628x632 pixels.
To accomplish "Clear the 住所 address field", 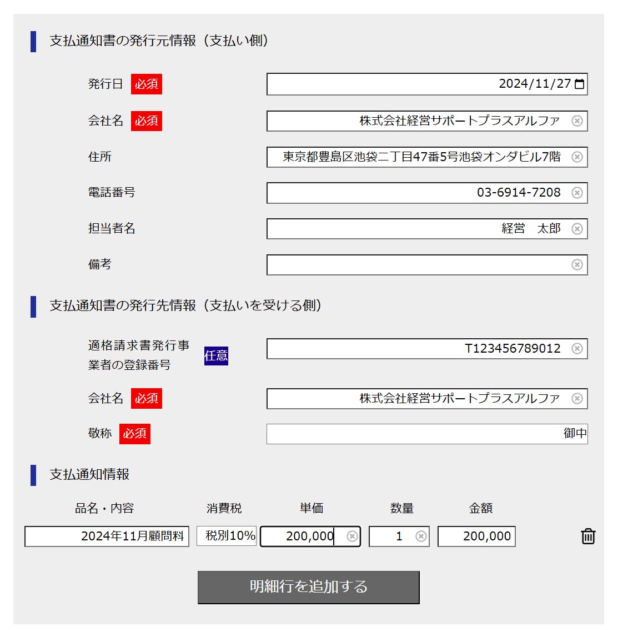I will point(577,157).
